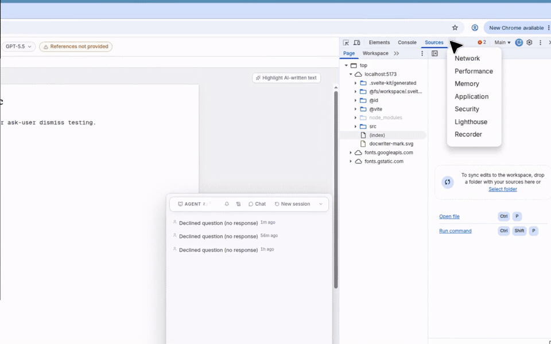The width and height of the screenshot is (551, 344).
Task: Expand the @id folder
Action: tap(355, 100)
